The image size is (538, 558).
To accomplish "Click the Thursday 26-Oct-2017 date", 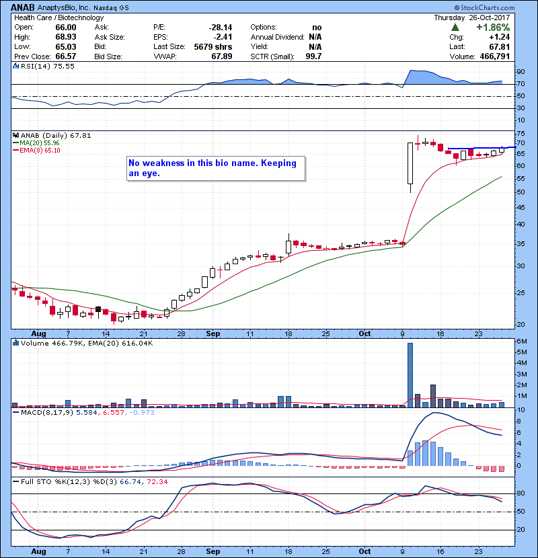I will coord(472,17).
